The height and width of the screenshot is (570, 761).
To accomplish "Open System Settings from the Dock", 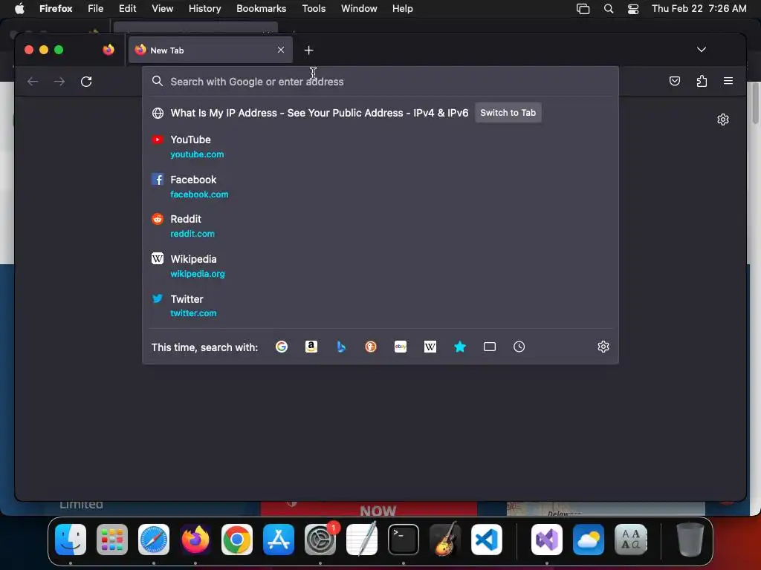I will pos(320,540).
